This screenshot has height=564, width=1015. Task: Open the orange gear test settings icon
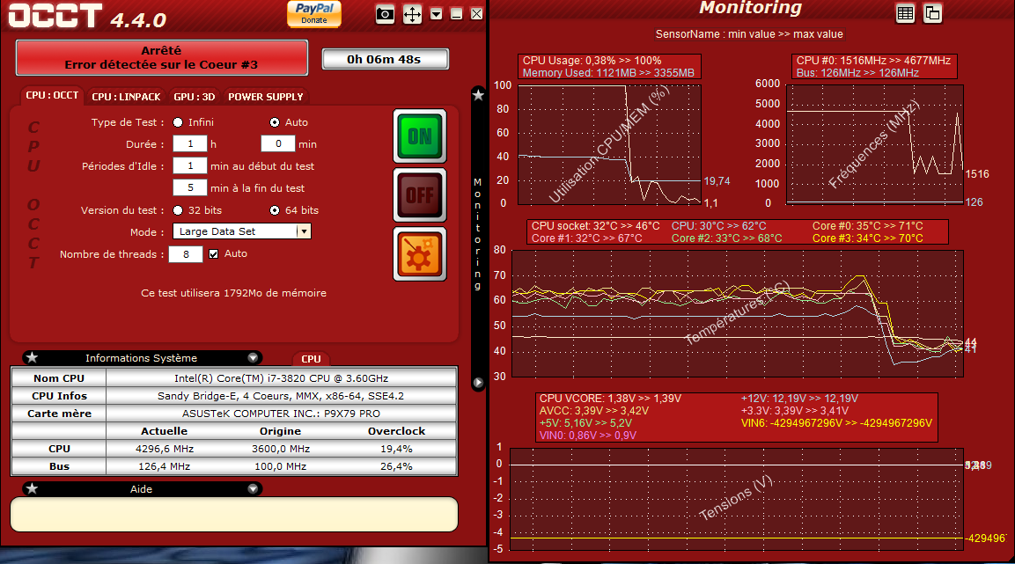(x=419, y=253)
